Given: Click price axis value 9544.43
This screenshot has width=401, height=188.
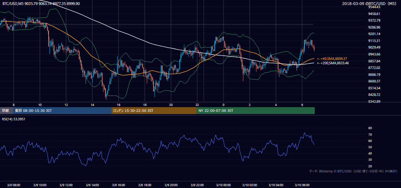Looking at the screenshot, I should pos(374,7).
